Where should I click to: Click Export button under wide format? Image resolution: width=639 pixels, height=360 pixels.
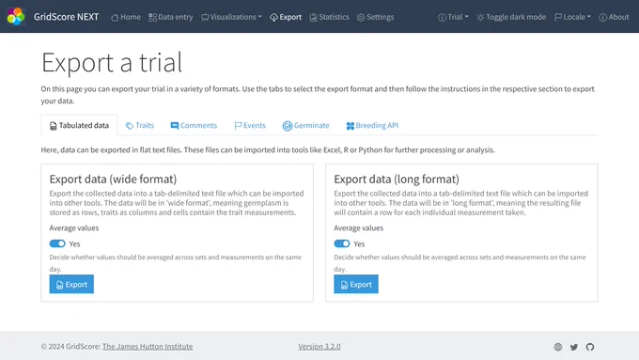[71, 284]
